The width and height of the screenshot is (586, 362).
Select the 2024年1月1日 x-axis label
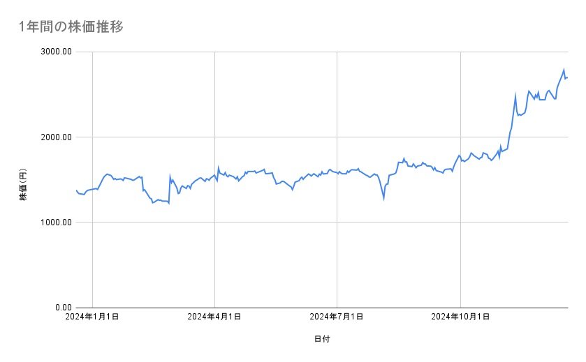click(92, 317)
